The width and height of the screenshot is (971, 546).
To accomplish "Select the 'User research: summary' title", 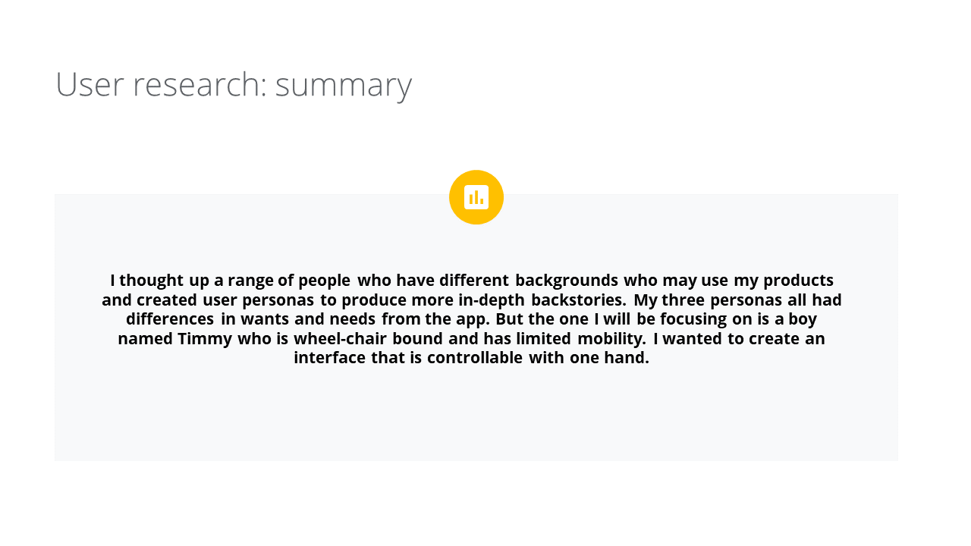I will [234, 84].
